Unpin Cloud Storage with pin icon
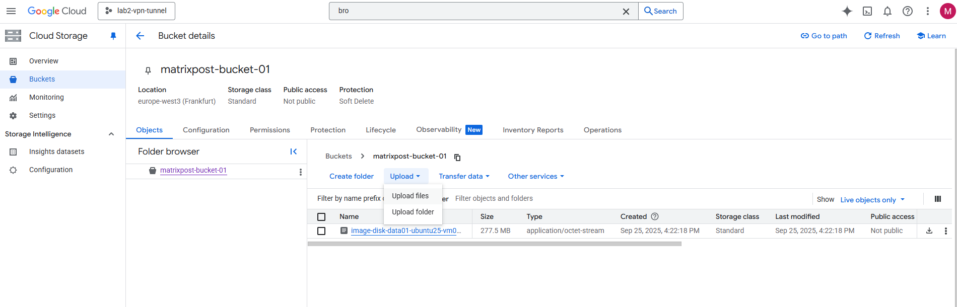 (113, 36)
